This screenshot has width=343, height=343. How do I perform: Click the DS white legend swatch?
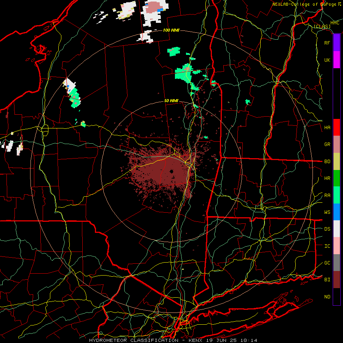(337, 229)
